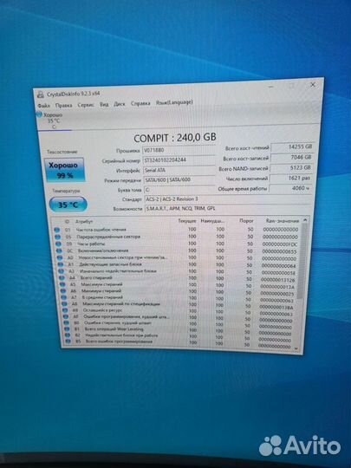Click the SATA/600 | SATA/600 transfer mode field

179,179
